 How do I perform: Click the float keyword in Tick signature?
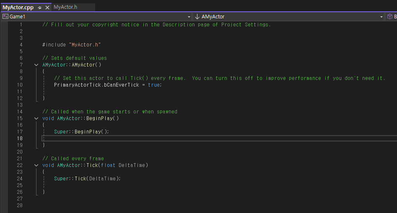click(108, 165)
